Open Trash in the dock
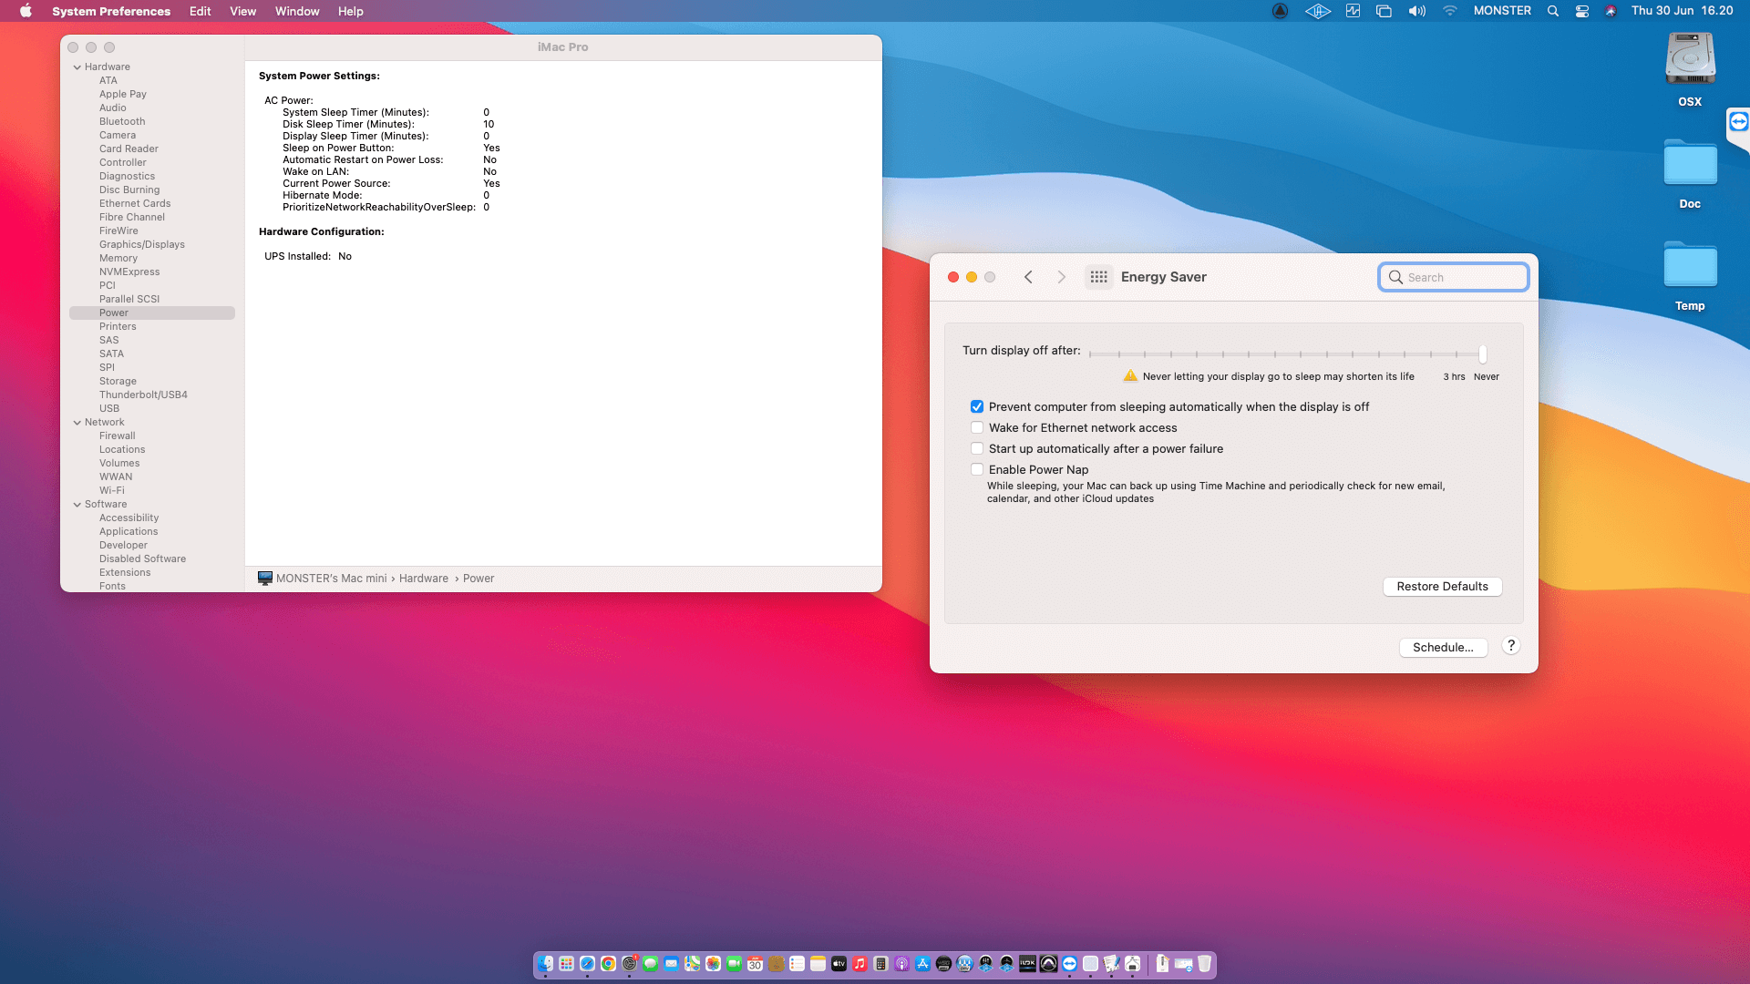The image size is (1750, 984). (1204, 964)
